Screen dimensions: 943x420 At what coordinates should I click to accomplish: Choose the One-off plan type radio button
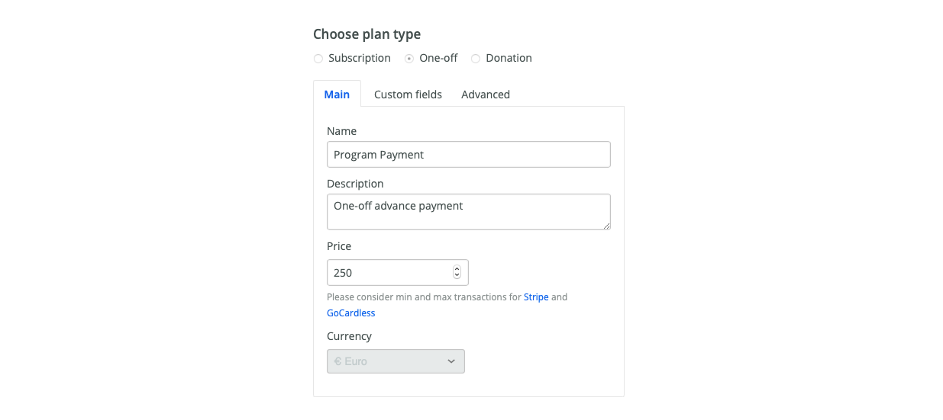click(x=409, y=59)
